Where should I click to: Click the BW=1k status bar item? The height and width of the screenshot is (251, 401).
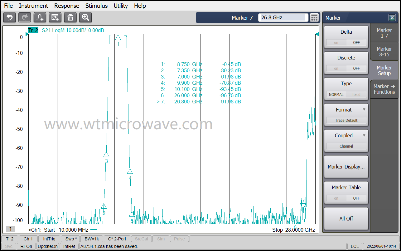[x=92, y=239]
